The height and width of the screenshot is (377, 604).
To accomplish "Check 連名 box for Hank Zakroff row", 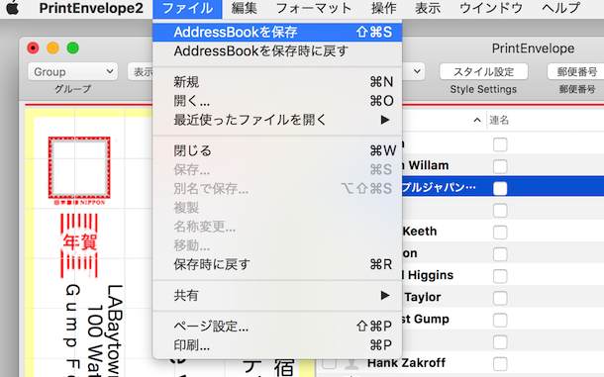I will click(500, 364).
